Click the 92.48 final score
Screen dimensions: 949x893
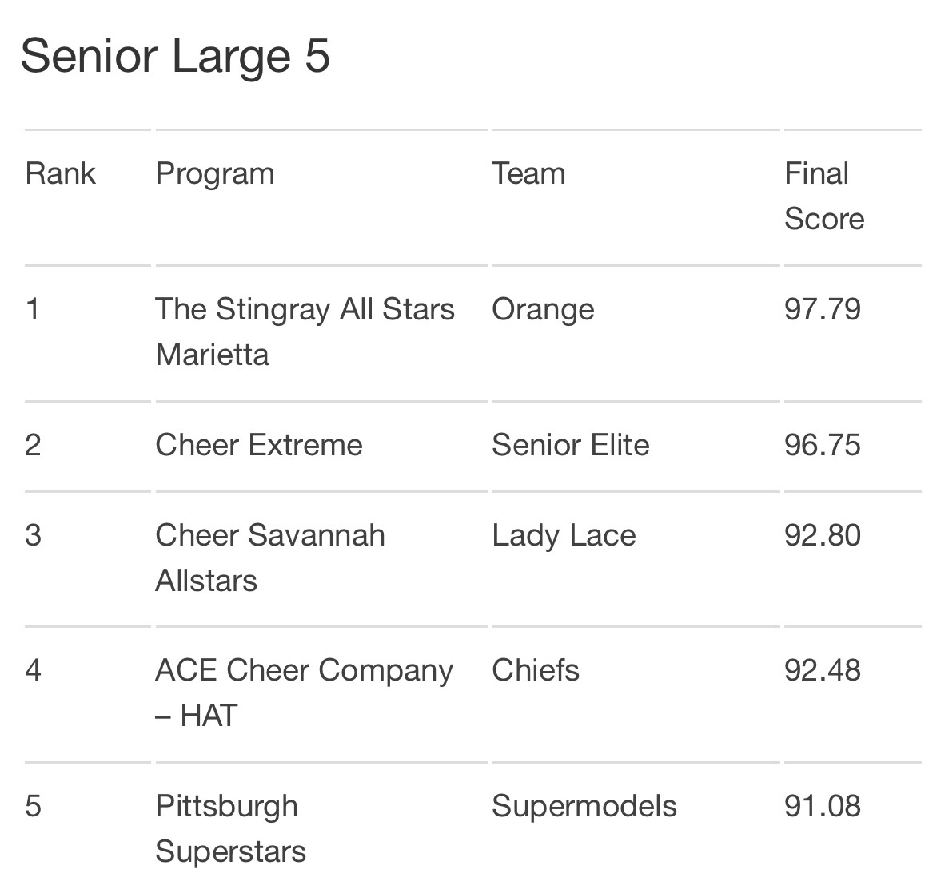[x=823, y=670]
